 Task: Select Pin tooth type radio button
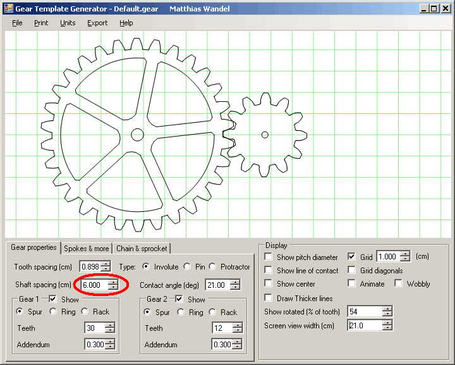coord(187,267)
